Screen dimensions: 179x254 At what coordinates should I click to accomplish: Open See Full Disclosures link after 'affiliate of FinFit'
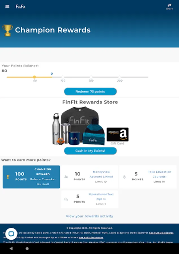(91, 237)
